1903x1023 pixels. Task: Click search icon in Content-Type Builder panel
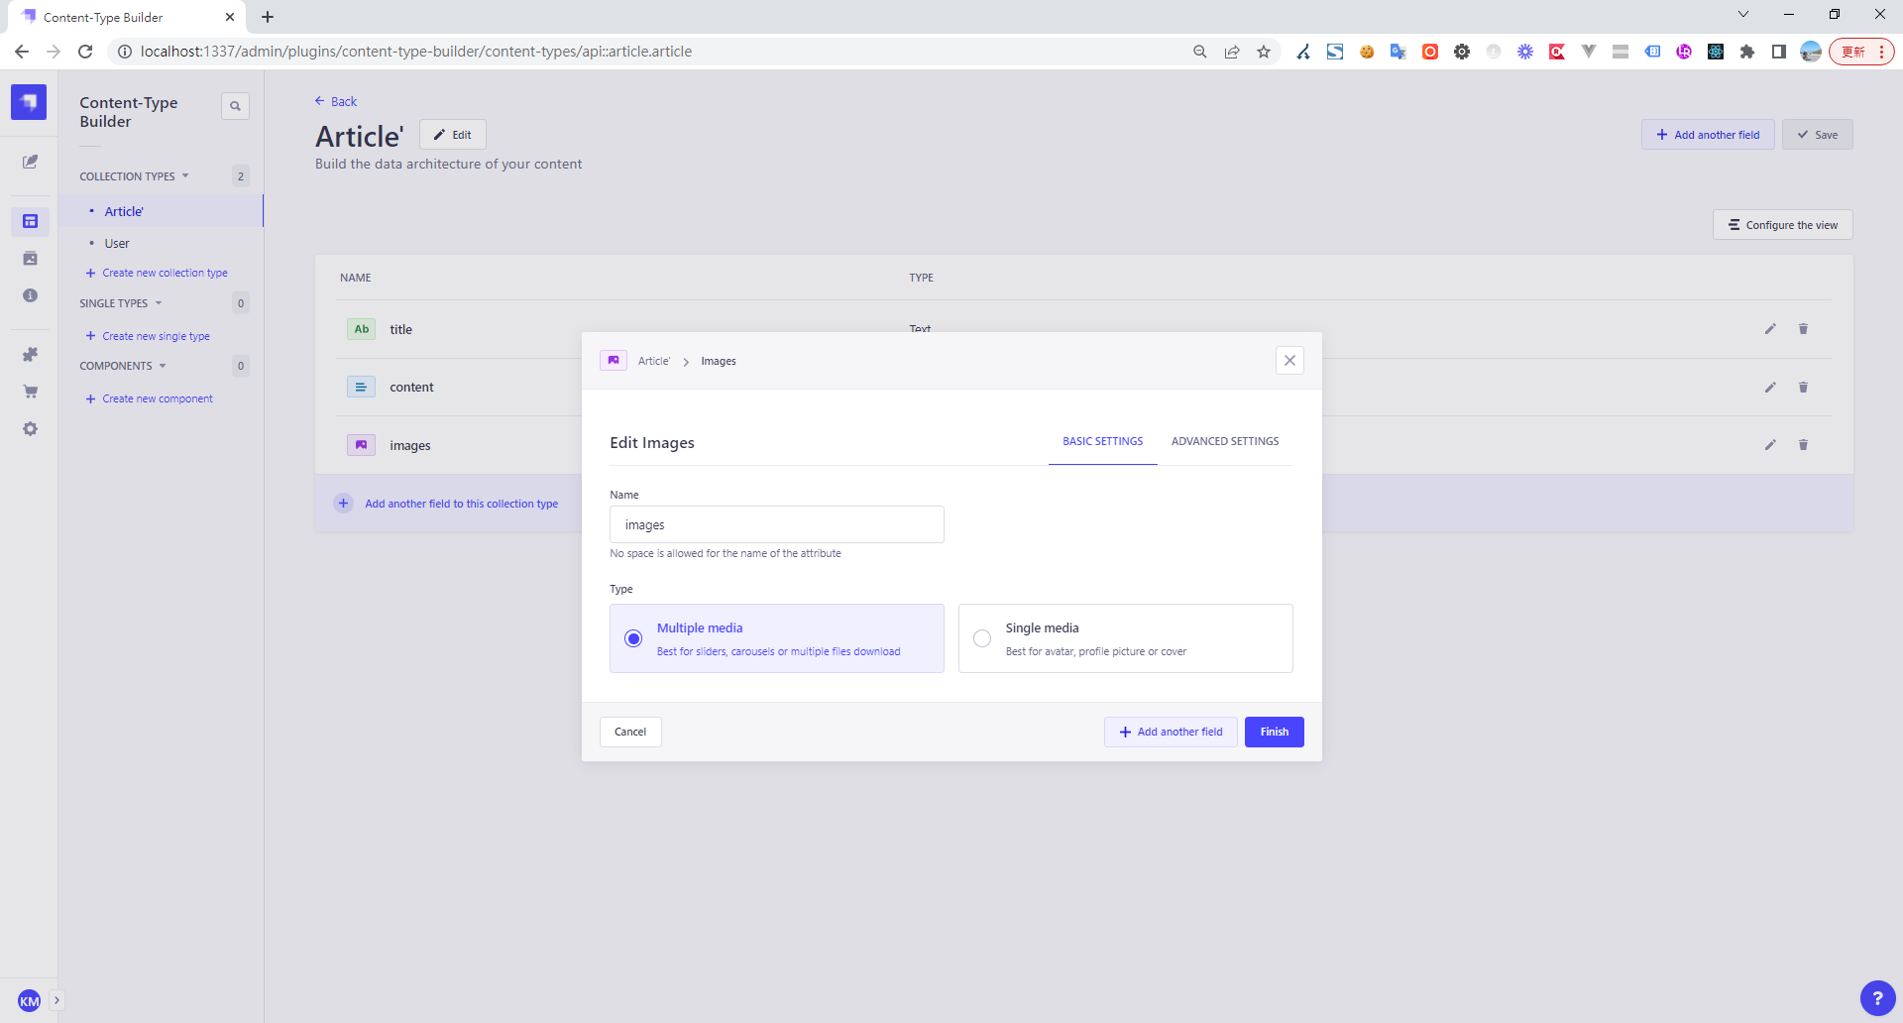(x=235, y=106)
